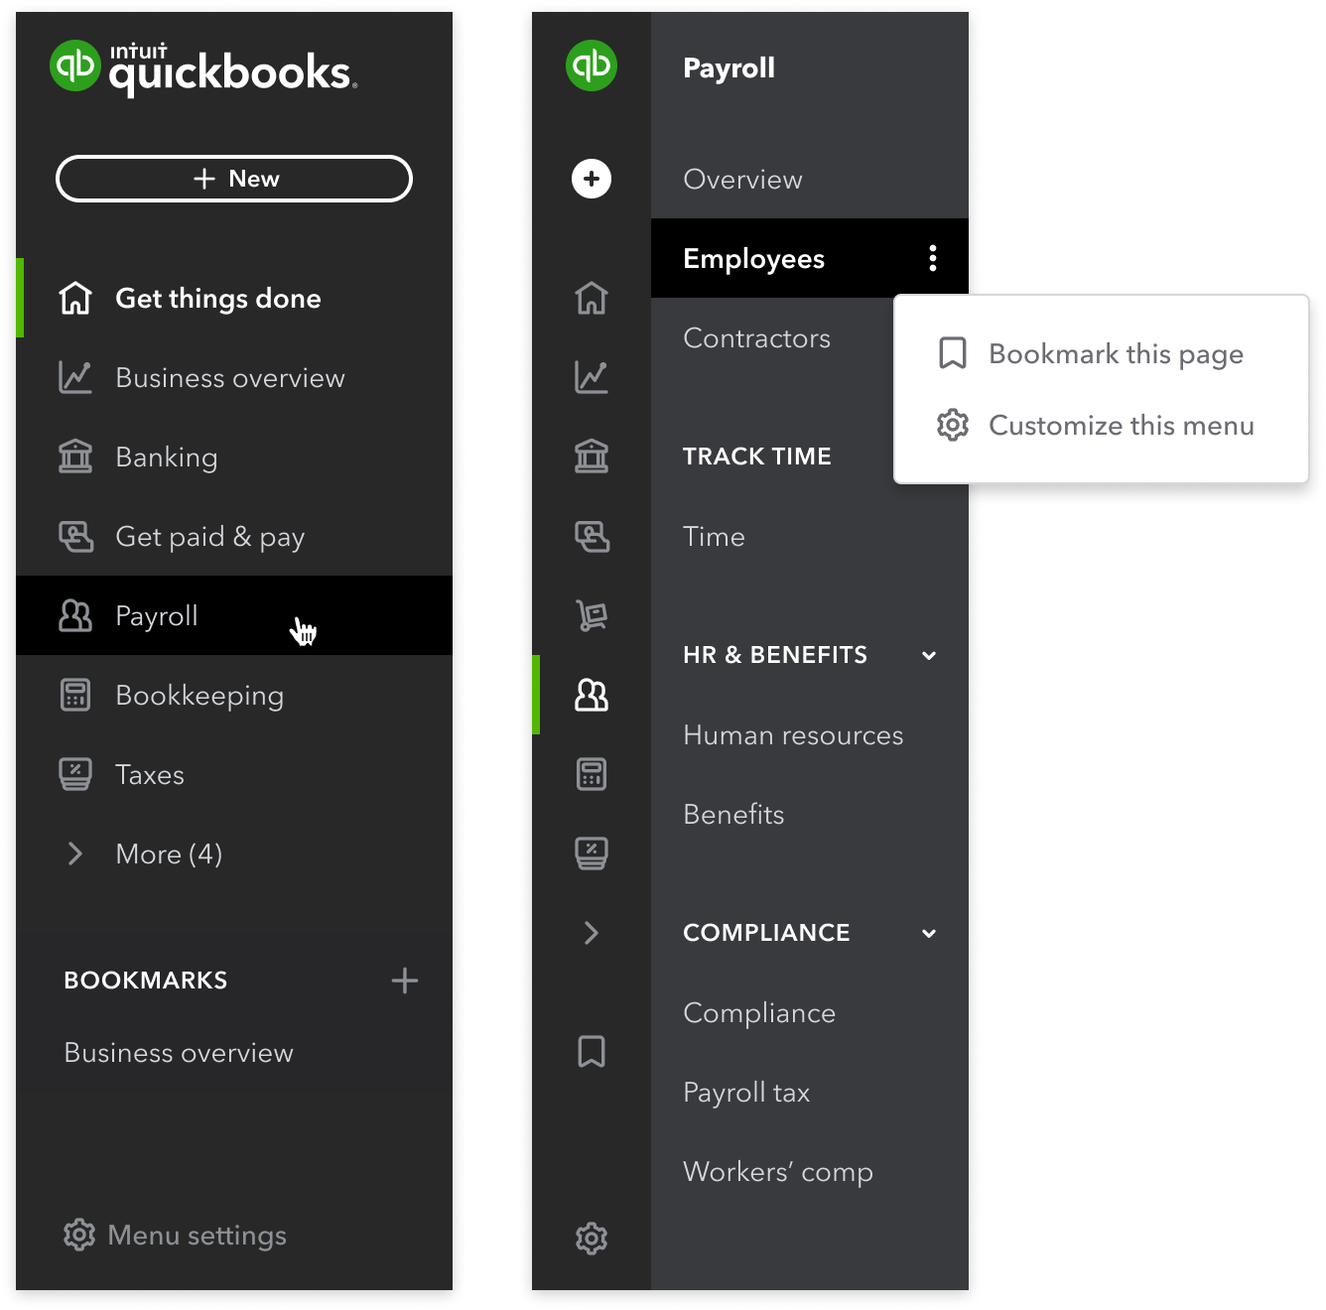The height and width of the screenshot is (1310, 1326).
Task: Click the settings gear in collapsed rail
Action: coord(592,1239)
